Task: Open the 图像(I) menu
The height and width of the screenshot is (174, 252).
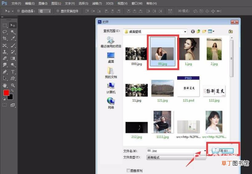Action: click(43, 3)
